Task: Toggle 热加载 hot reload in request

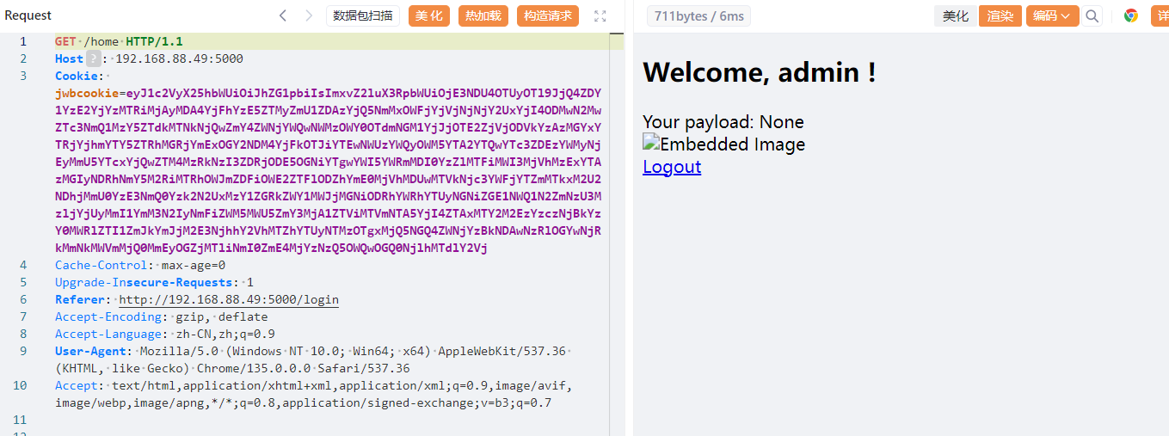Action: [x=483, y=15]
